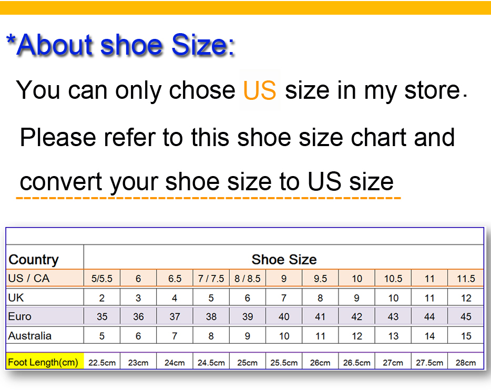The width and height of the screenshot is (491, 391).
Task: Select US size 5/5.5 cell
Action: 102,278
